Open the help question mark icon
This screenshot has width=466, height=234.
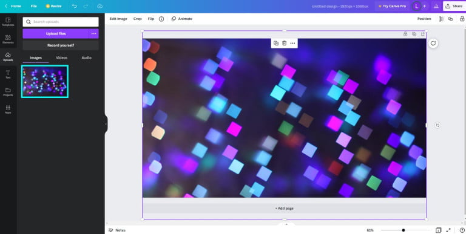pos(462,230)
